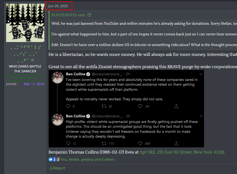
Task: Click heart icon showing 341 likes
Action: 140,106
